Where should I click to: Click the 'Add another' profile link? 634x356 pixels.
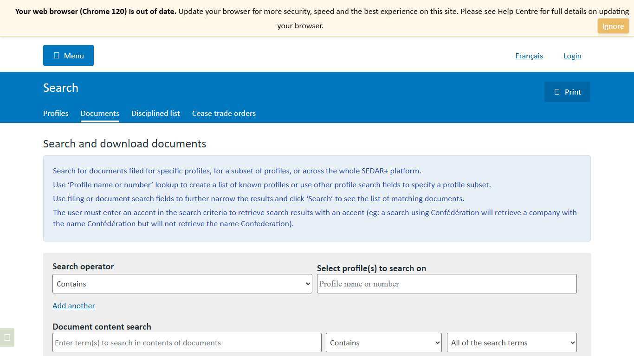73,305
